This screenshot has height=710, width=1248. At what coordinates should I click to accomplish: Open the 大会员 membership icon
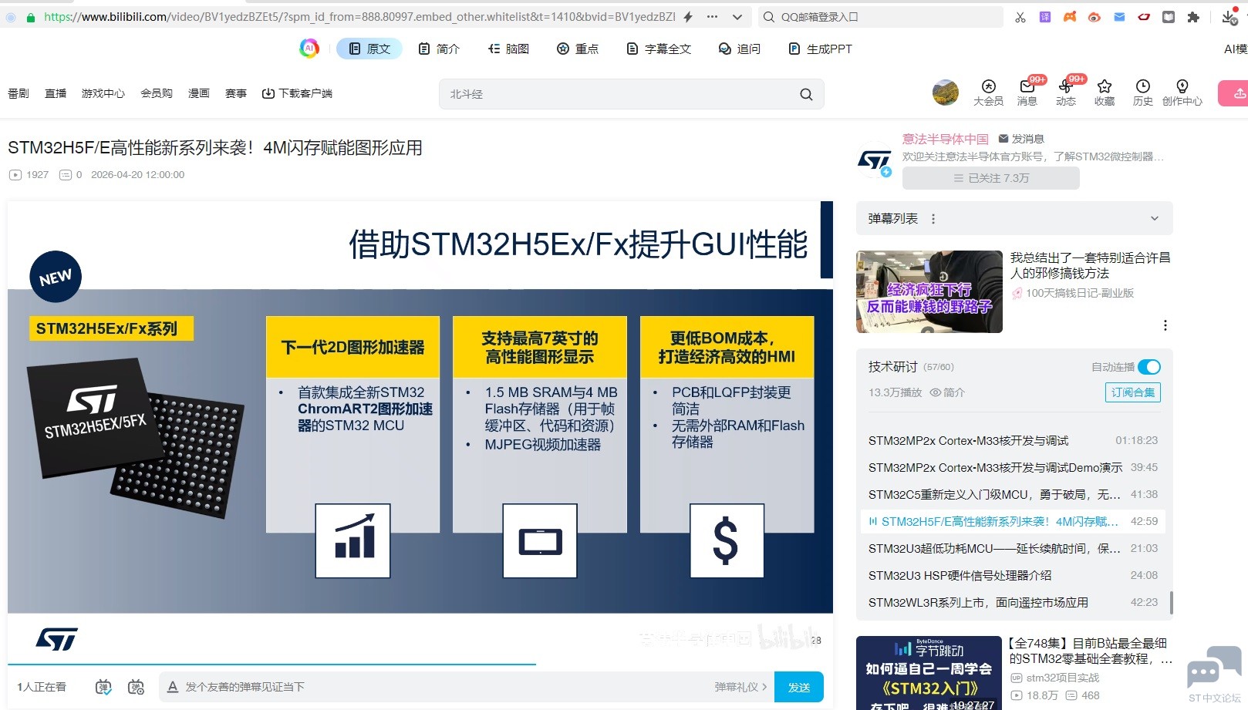point(988,93)
